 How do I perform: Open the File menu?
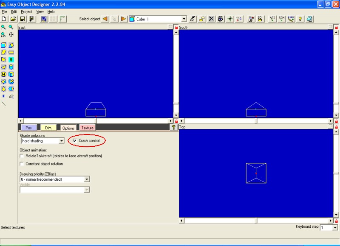pos(4,12)
